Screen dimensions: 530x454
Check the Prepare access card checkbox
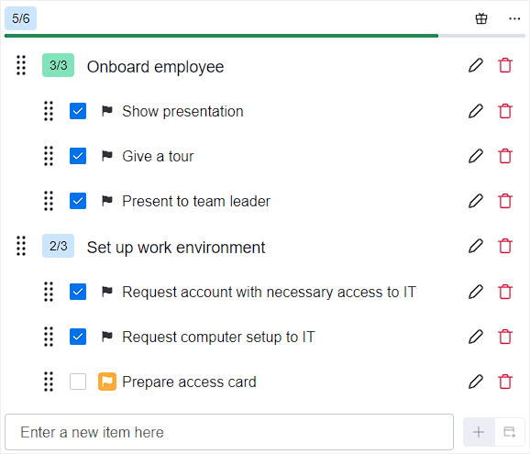(x=78, y=382)
